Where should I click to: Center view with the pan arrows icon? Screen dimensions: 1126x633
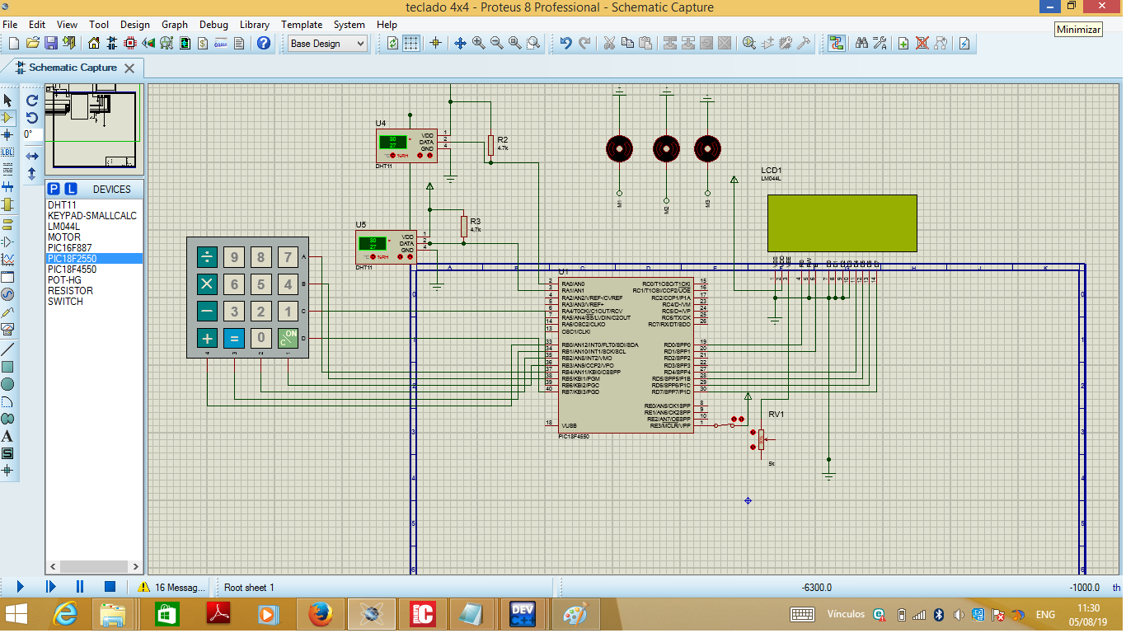[x=460, y=43]
